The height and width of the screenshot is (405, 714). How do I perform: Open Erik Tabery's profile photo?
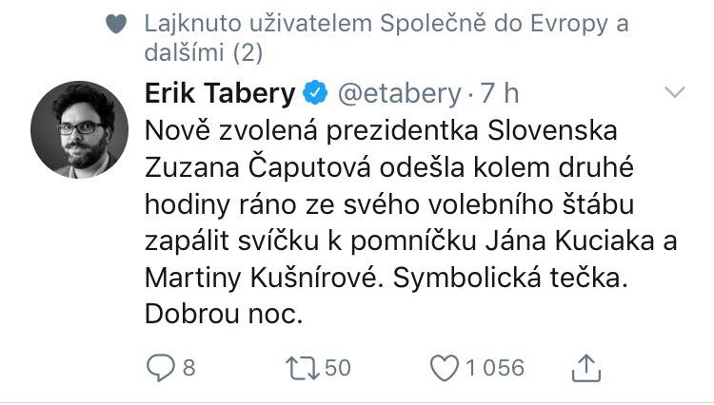click(79, 129)
